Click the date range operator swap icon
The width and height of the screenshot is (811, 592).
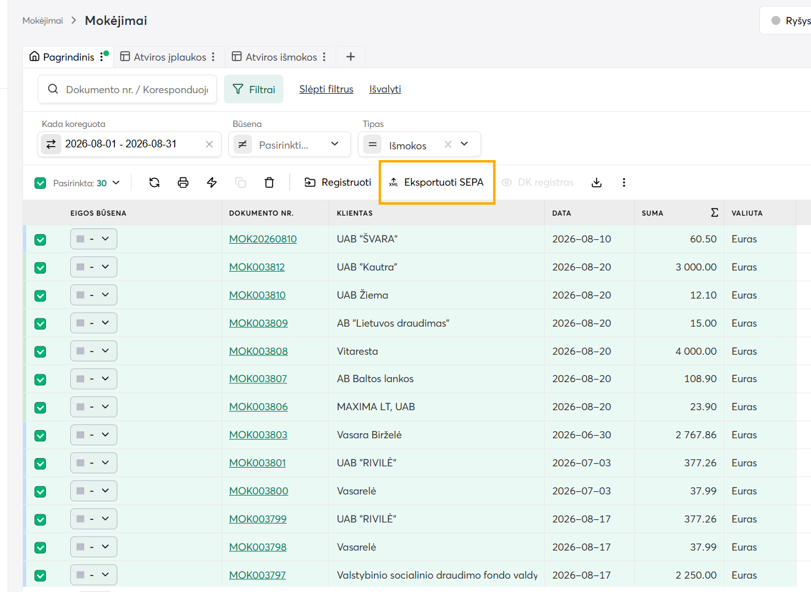[51, 144]
